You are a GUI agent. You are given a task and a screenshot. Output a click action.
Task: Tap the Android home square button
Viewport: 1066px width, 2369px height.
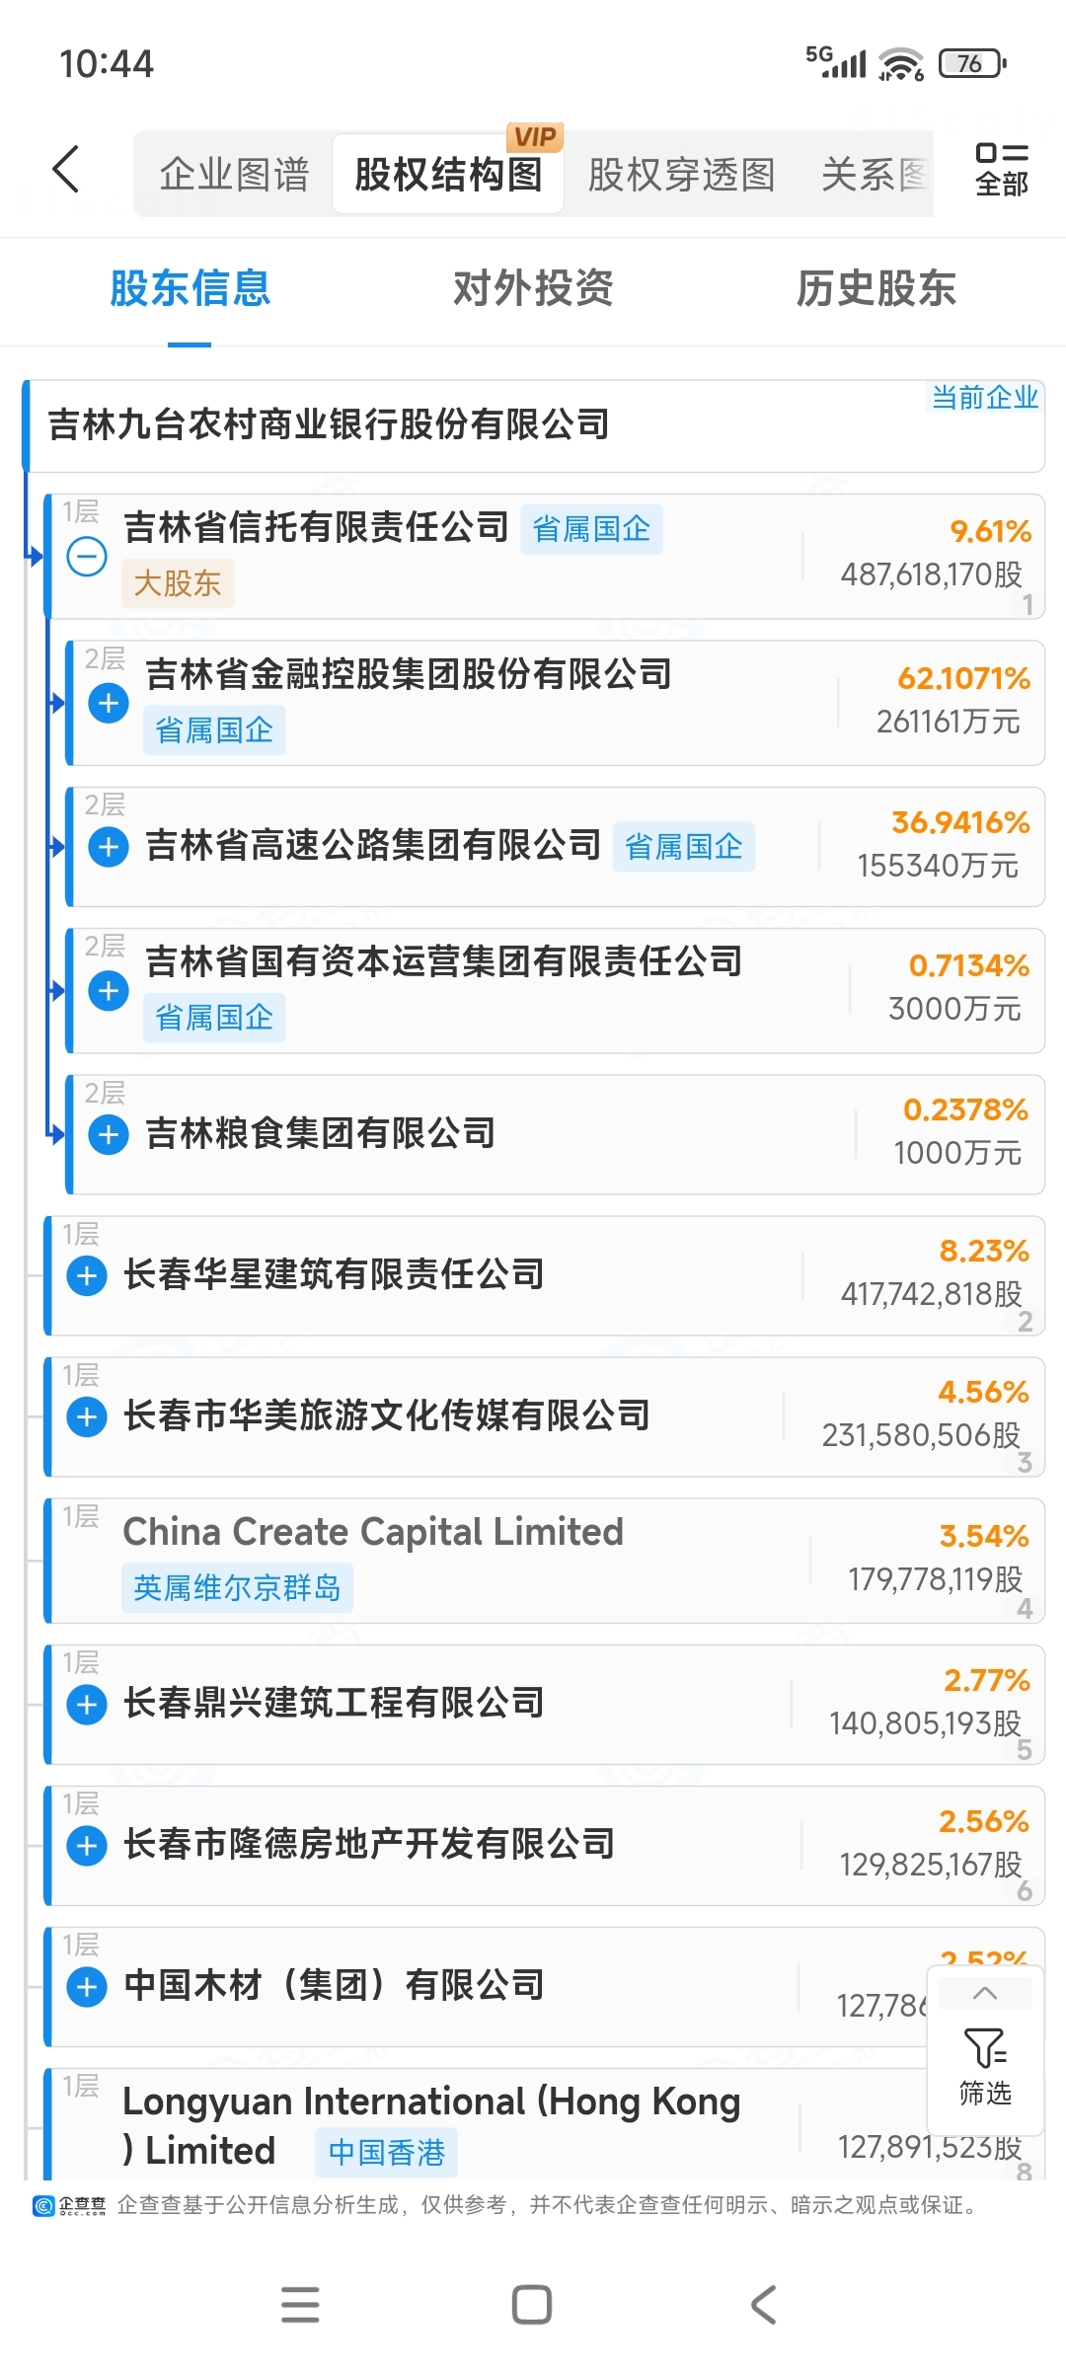(x=532, y=2305)
